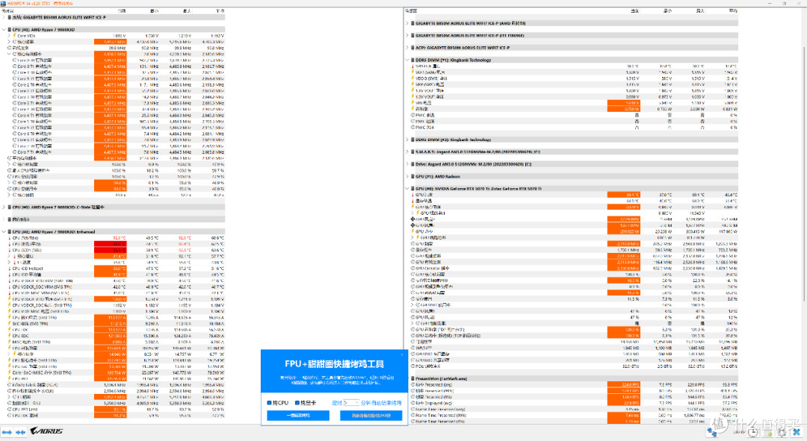The width and height of the screenshot is (807, 441).
Task: Collapse DDR5 DIMM [#1] Kingbank group
Action: (407, 60)
